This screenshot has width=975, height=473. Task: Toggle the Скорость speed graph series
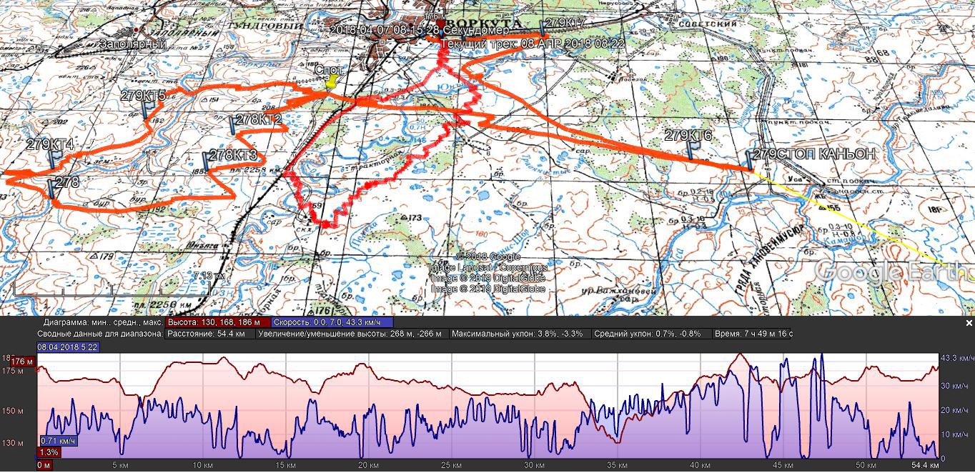click(x=332, y=323)
